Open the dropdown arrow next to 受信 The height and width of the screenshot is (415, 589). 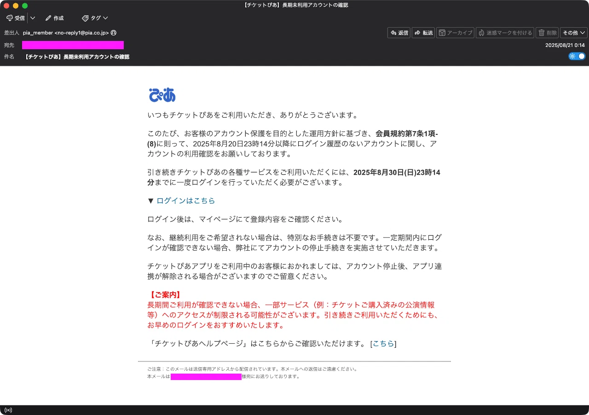point(33,18)
